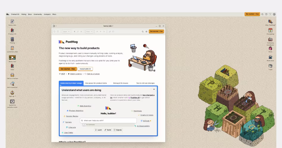Open the More menu
Image resolution: width=282 pixels, height=148 pixels.
click(54, 14)
